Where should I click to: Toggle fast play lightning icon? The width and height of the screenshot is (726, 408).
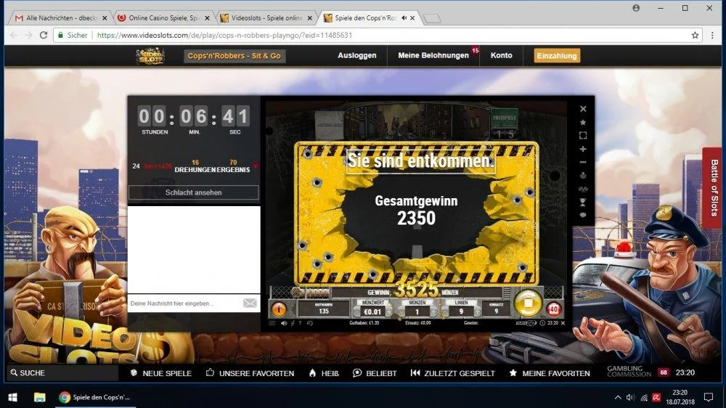tap(293, 323)
